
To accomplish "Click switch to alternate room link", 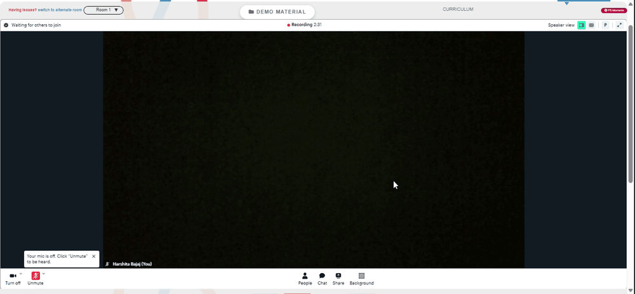I will point(60,10).
